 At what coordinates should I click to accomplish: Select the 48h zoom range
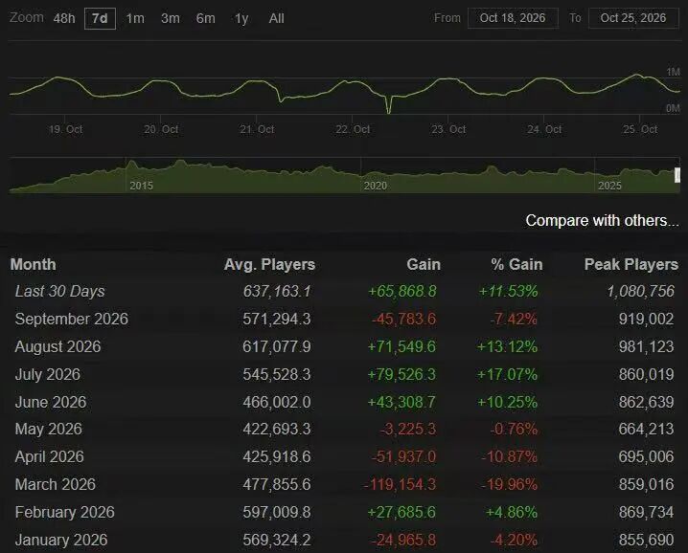pos(64,18)
